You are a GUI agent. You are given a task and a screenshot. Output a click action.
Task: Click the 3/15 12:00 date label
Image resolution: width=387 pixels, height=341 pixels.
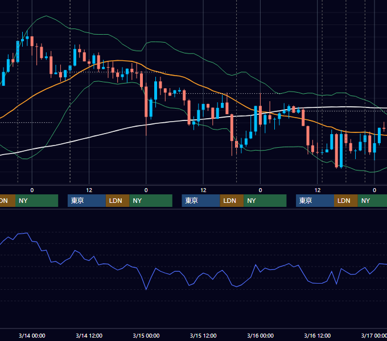(x=203, y=335)
